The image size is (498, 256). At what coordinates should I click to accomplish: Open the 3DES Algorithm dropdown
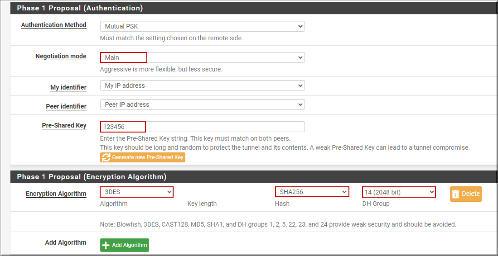pos(137,192)
